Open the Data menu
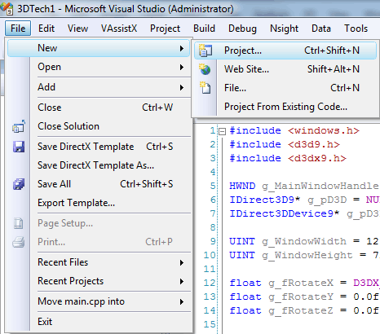 point(321,29)
